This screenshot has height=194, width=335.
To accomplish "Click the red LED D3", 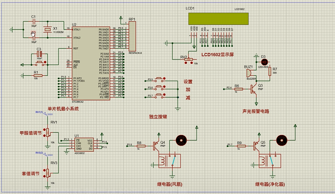I will pyautogui.click(x=264, y=62).
